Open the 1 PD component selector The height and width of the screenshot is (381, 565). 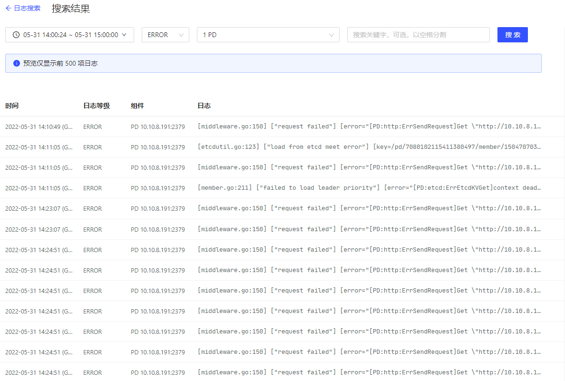click(x=268, y=35)
